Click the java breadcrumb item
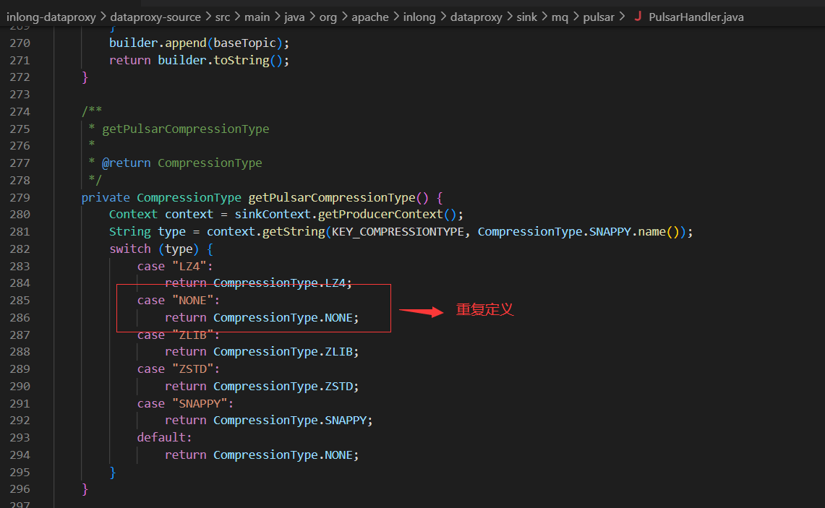 [294, 17]
